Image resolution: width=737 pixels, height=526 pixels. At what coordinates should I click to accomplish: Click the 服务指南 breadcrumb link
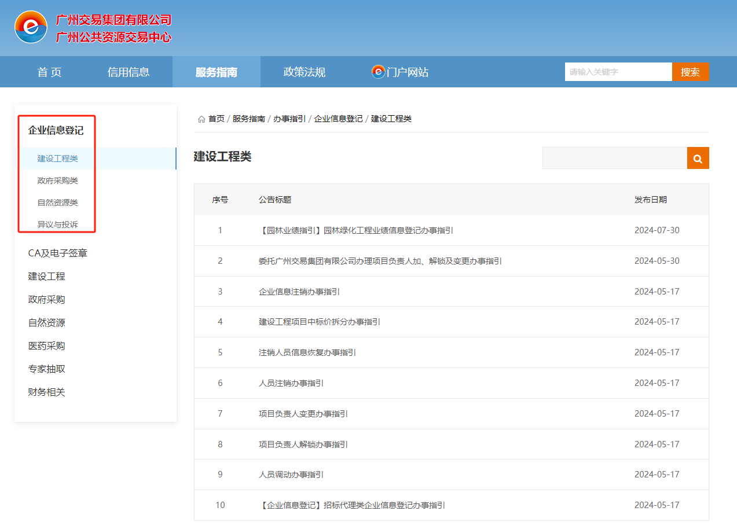coord(250,118)
